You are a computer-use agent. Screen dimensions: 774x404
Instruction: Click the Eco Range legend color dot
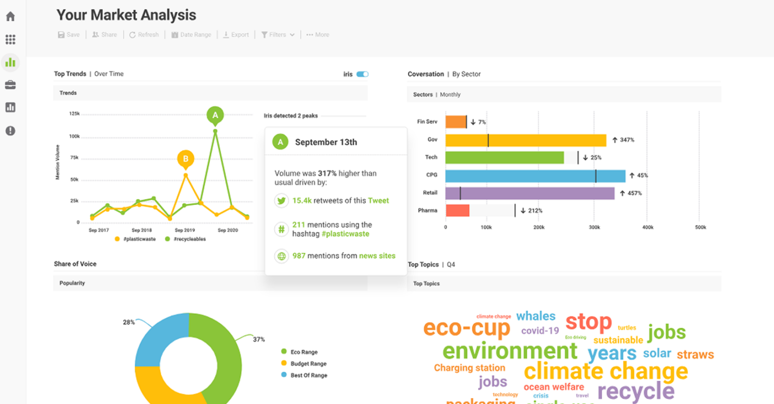[x=284, y=352]
